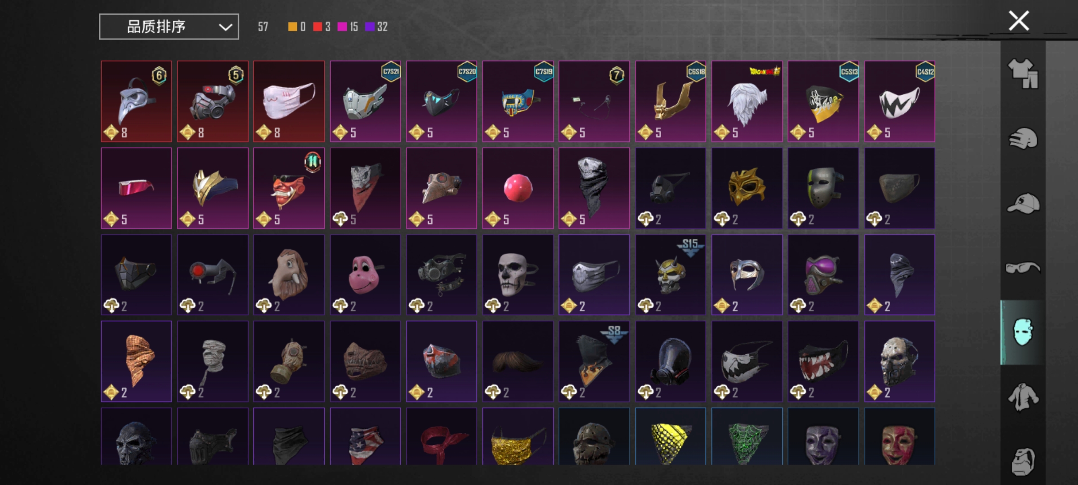
Task: Close the inventory with the X
Action: pyautogui.click(x=1019, y=21)
